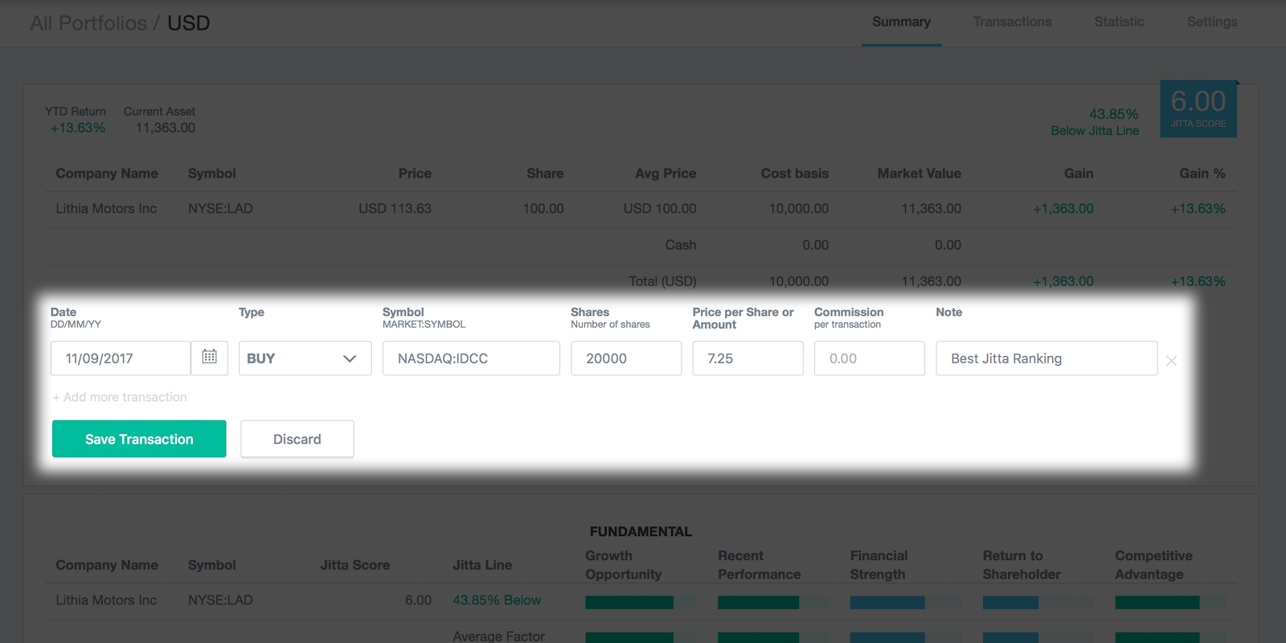The image size is (1286, 643).
Task: Click the Discard button
Action: pyautogui.click(x=297, y=439)
